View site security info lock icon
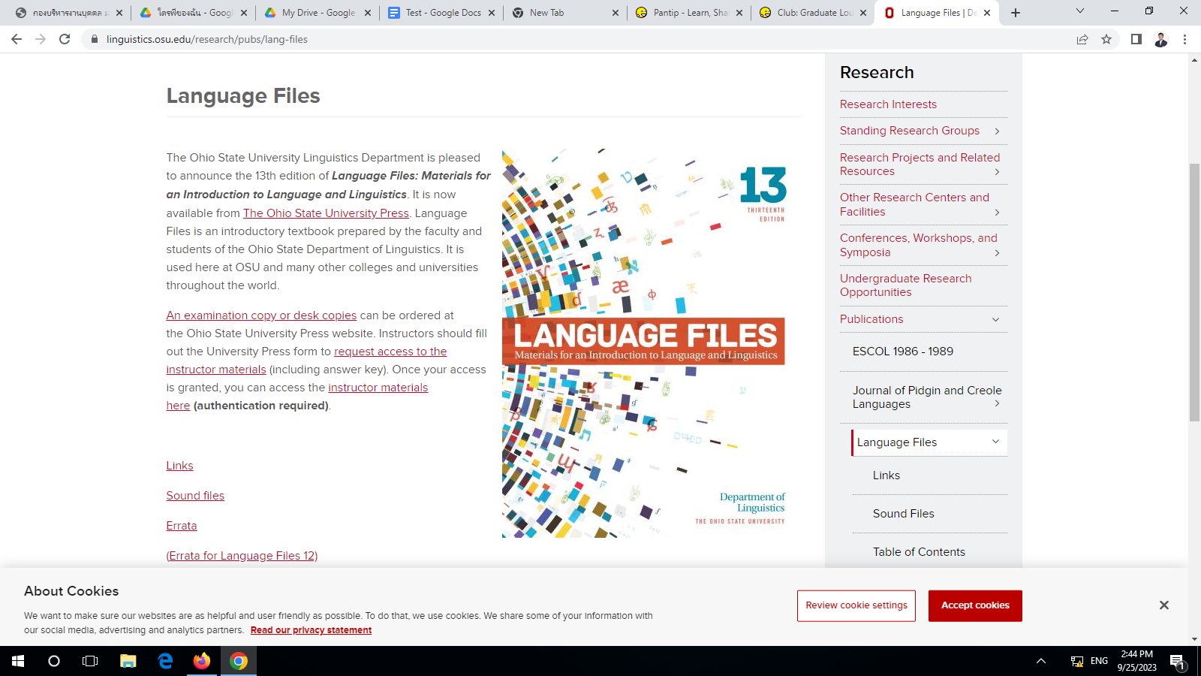The width and height of the screenshot is (1201, 676). click(94, 39)
